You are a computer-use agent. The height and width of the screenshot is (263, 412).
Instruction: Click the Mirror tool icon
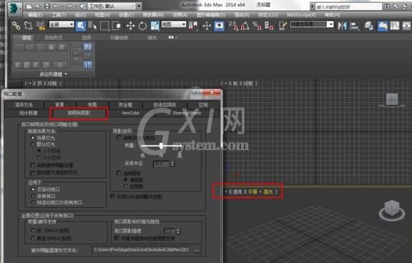click(342, 26)
